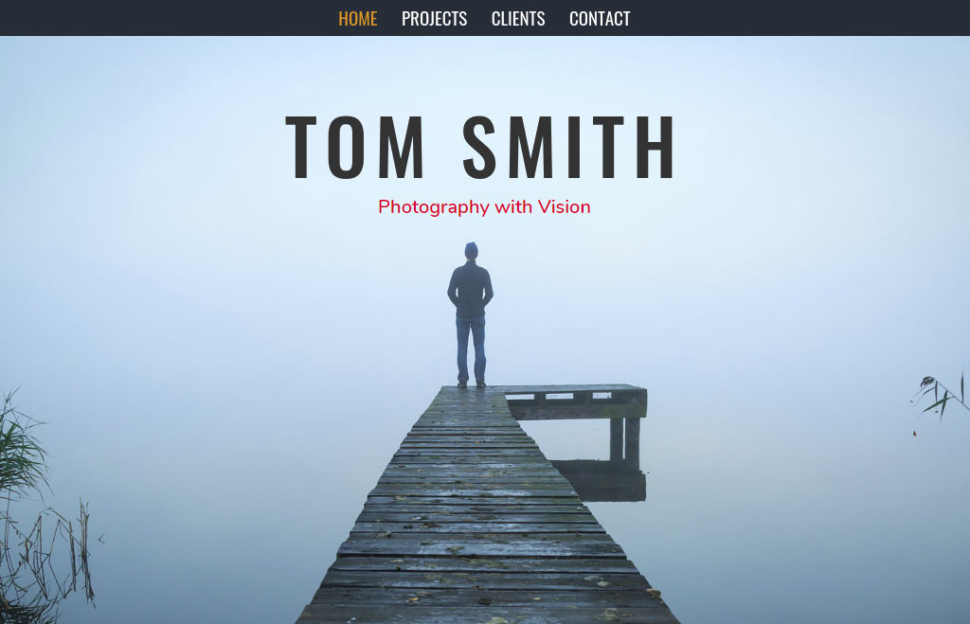Select CONTACT in the navigation bar
Image resolution: width=970 pixels, height=624 pixels.
tap(600, 19)
